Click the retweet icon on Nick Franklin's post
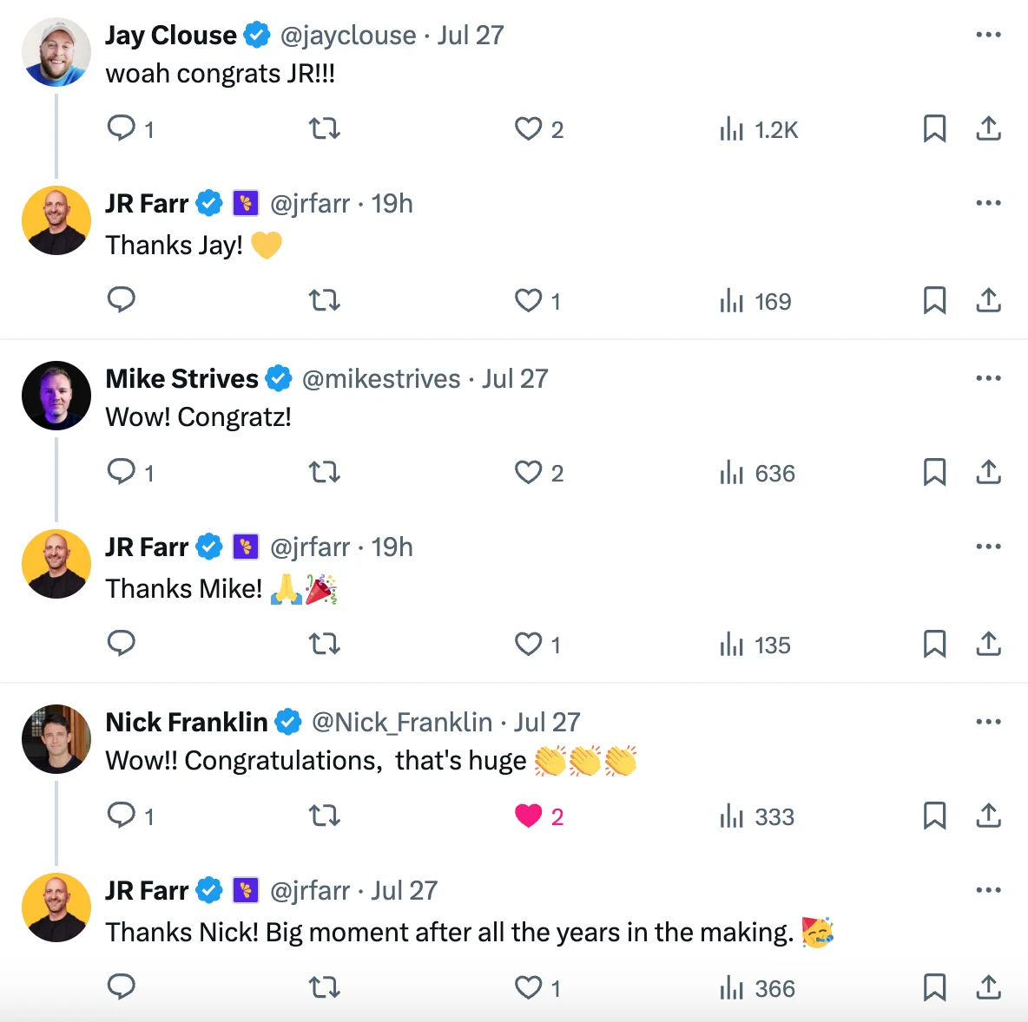The height and width of the screenshot is (1022, 1028). pos(324,816)
